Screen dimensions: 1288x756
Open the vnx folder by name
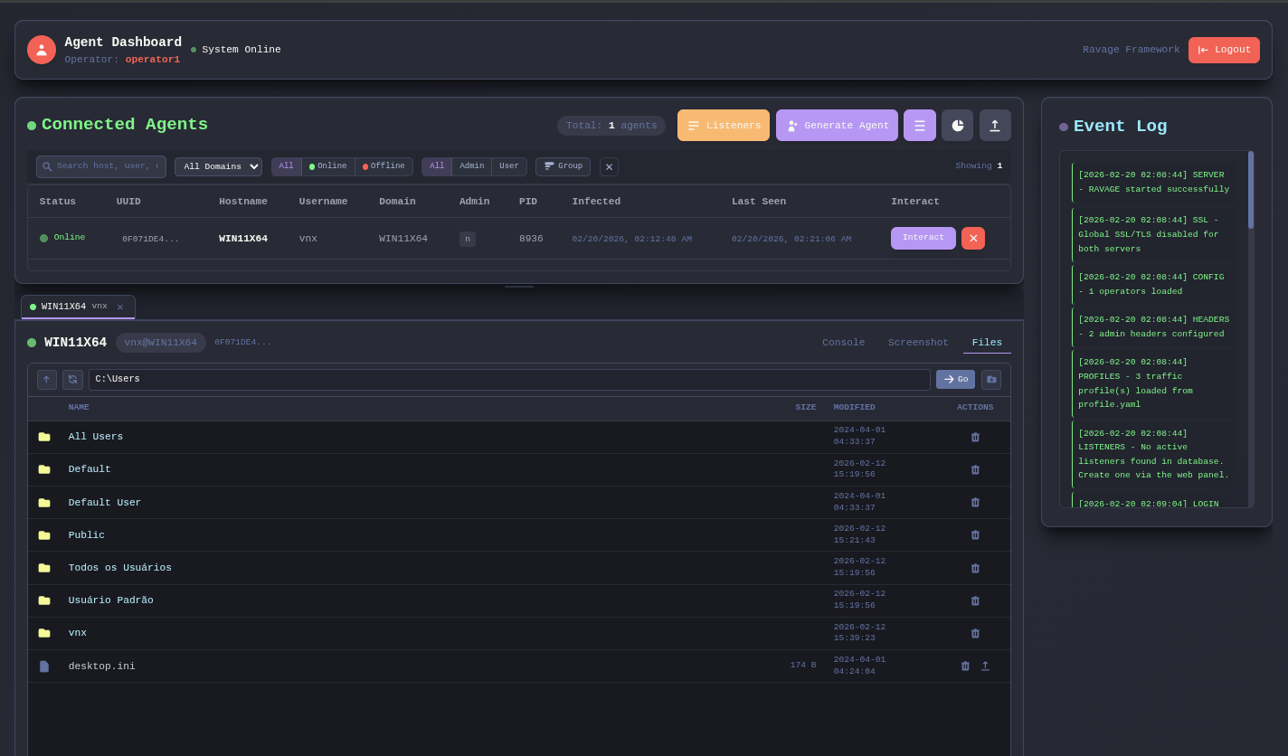78,633
